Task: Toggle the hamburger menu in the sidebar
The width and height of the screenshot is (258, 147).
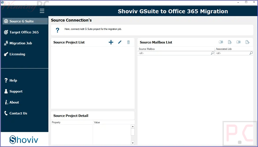Action: (42, 11)
